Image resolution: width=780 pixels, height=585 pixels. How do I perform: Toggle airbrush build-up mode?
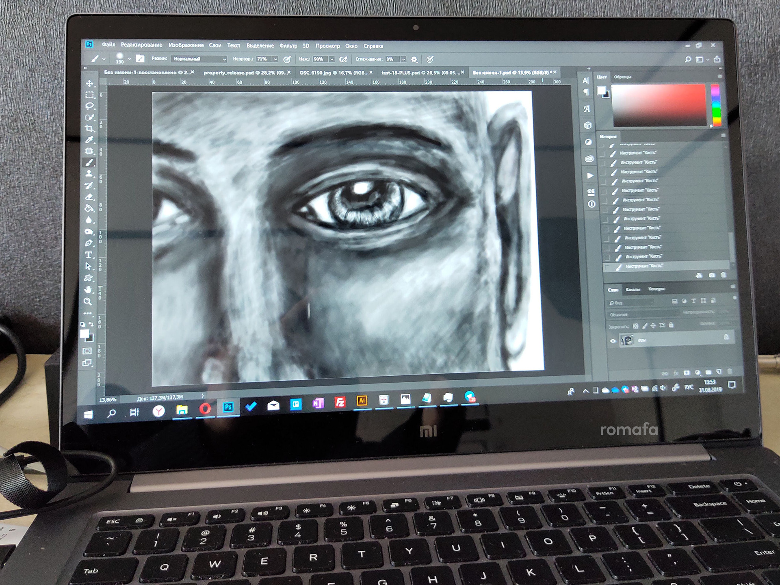(x=343, y=59)
